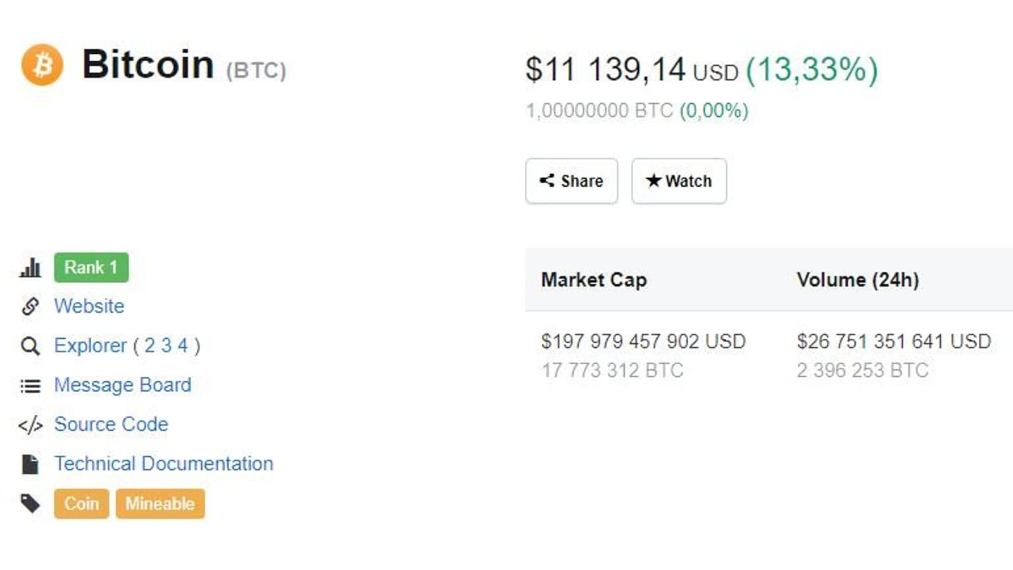Open the Website link
1013x570 pixels.
(89, 307)
